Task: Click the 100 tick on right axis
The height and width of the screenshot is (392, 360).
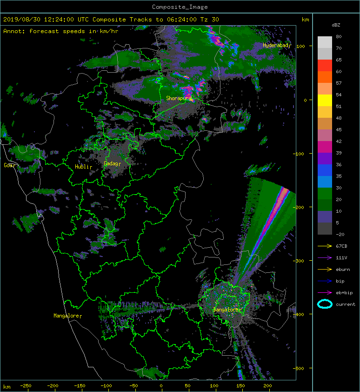Action: click(x=300, y=46)
